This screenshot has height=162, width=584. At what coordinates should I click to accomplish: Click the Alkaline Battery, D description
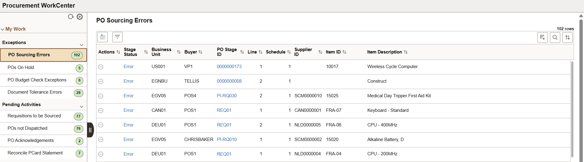coord(385,140)
